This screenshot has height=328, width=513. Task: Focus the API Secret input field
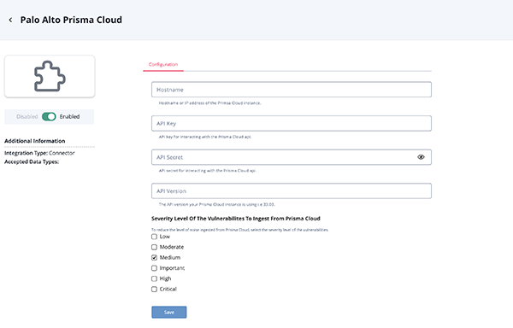(x=292, y=157)
